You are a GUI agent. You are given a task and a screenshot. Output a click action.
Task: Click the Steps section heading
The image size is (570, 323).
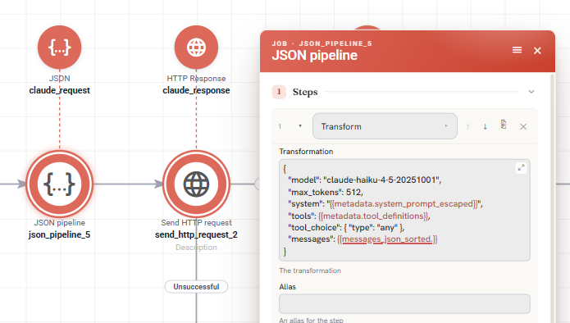point(305,92)
